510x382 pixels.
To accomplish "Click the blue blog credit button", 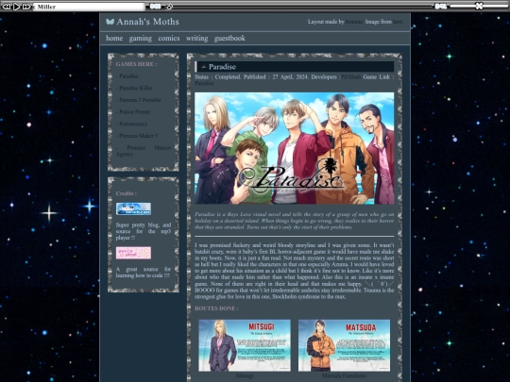I will click(x=133, y=208).
